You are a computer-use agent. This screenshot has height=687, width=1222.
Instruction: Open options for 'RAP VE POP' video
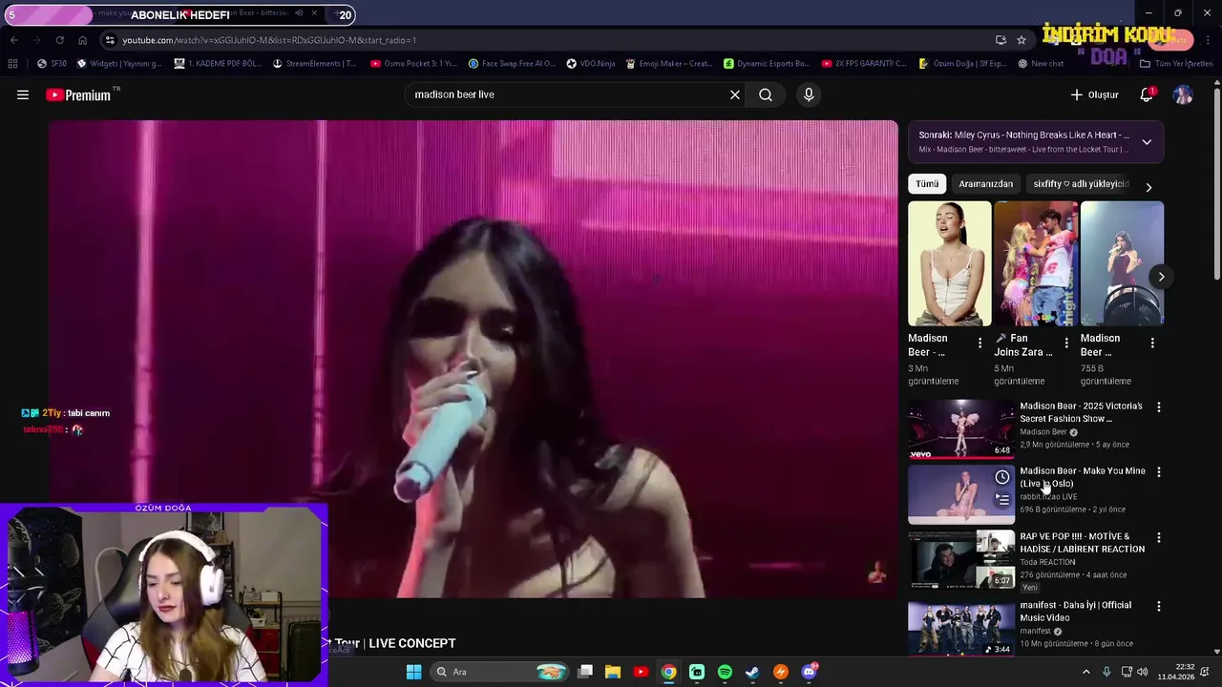[1159, 537]
